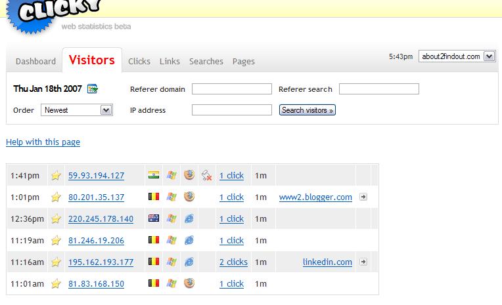
Task: Click the Windows OS icon in the 11:16am row
Action: [x=171, y=262]
